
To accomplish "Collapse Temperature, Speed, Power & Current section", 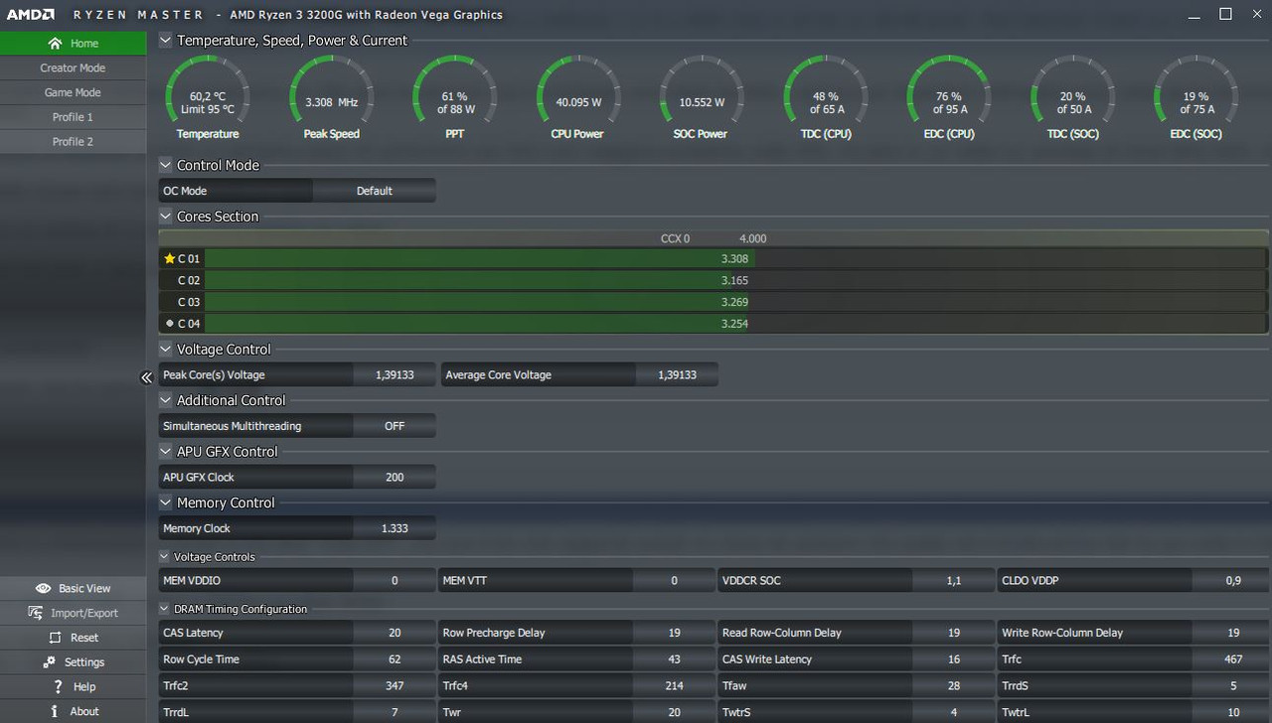I will click(x=165, y=41).
